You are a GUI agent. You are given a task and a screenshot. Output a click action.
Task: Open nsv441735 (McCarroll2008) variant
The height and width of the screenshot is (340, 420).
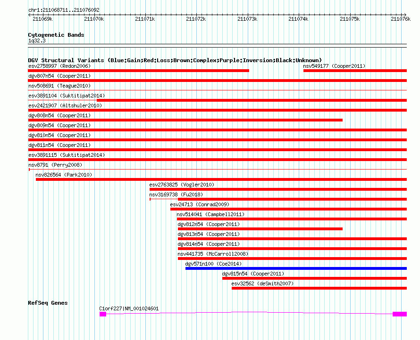click(x=213, y=254)
